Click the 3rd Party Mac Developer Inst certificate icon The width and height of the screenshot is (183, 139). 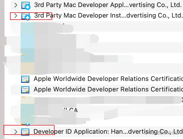[x=26, y=16]
